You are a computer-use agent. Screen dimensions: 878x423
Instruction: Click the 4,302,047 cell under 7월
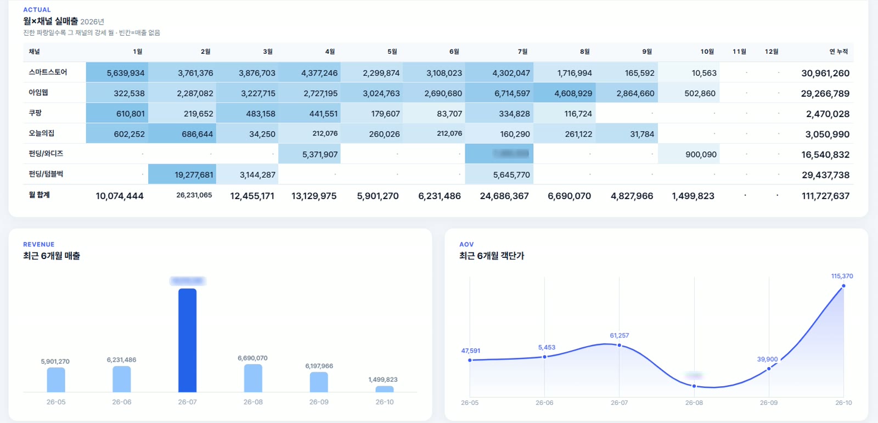click(499, 72)
